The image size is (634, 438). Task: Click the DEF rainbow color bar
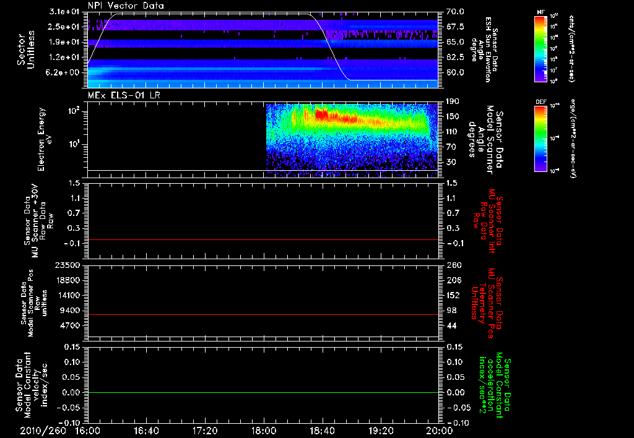pyautogui.click(x=541, y=138)
